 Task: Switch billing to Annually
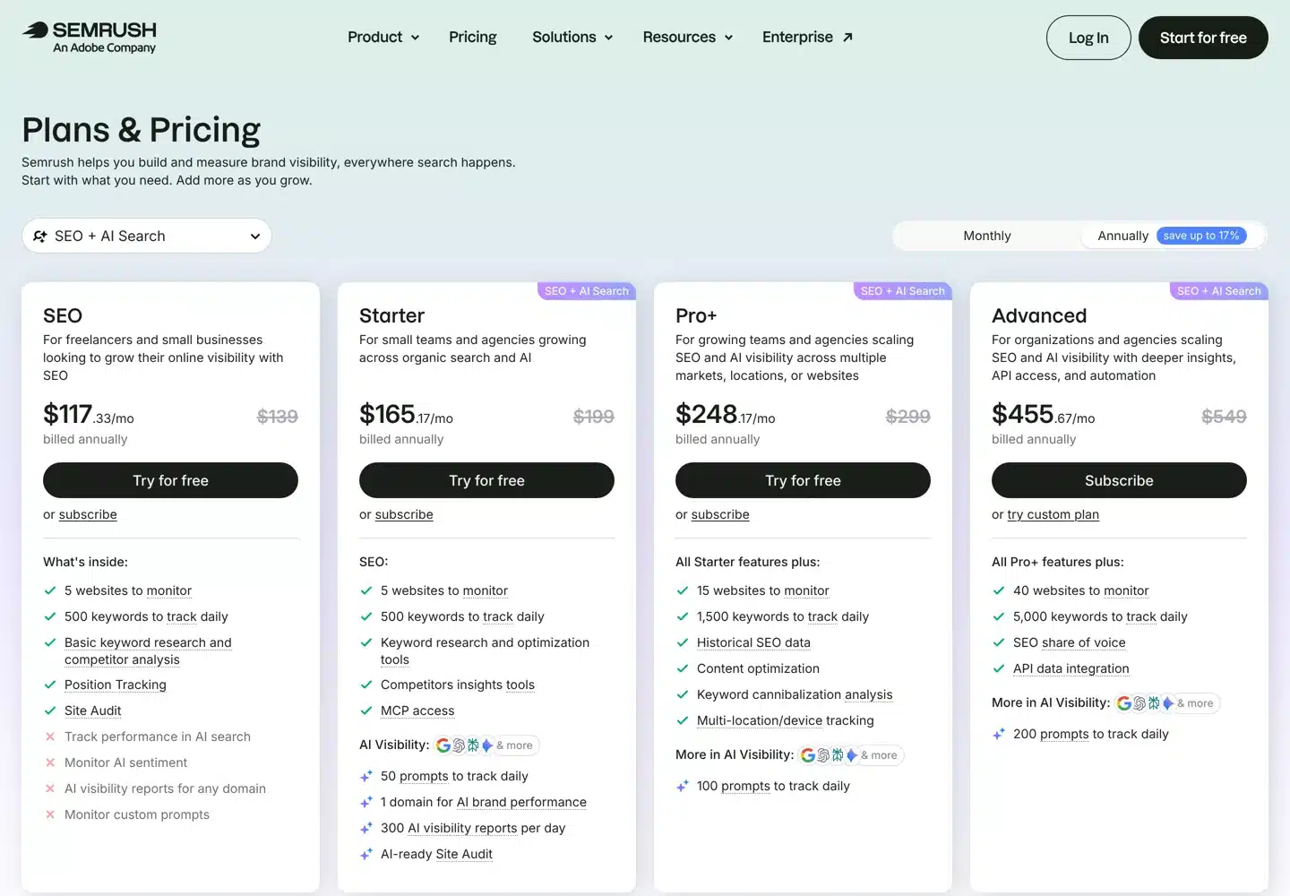(1172, 236)
